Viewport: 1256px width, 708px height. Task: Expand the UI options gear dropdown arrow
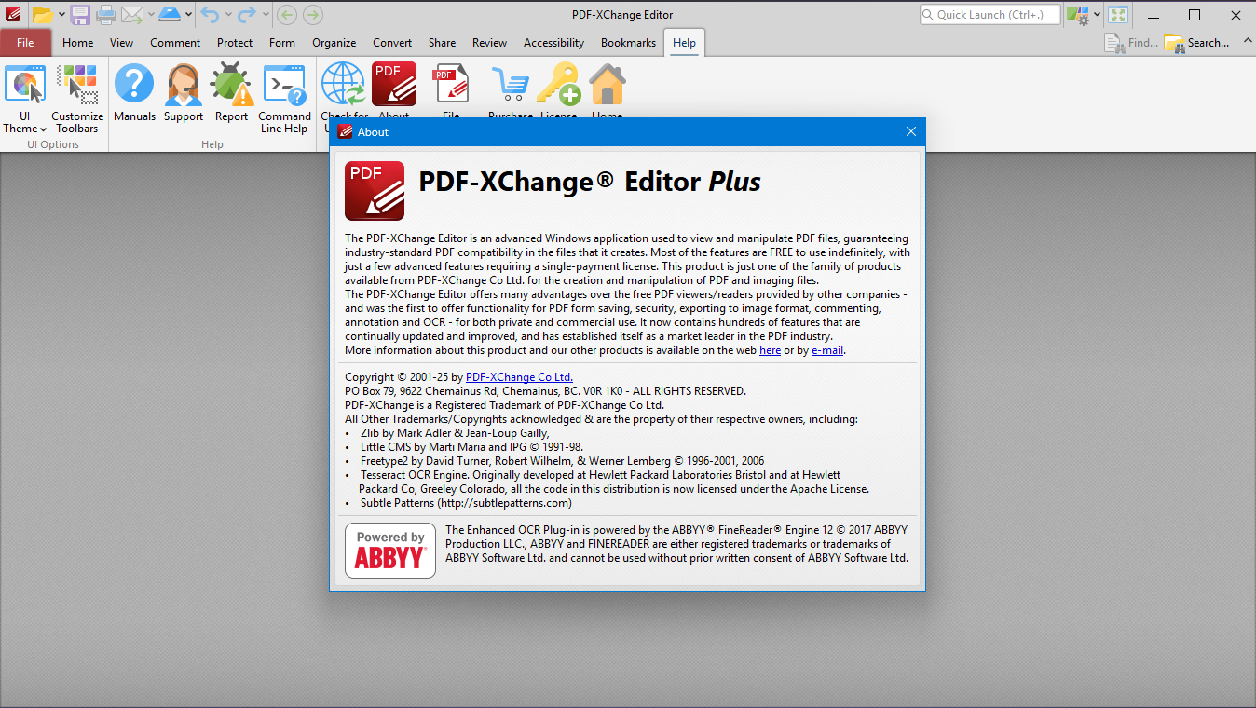click(x=1098, y=14)
